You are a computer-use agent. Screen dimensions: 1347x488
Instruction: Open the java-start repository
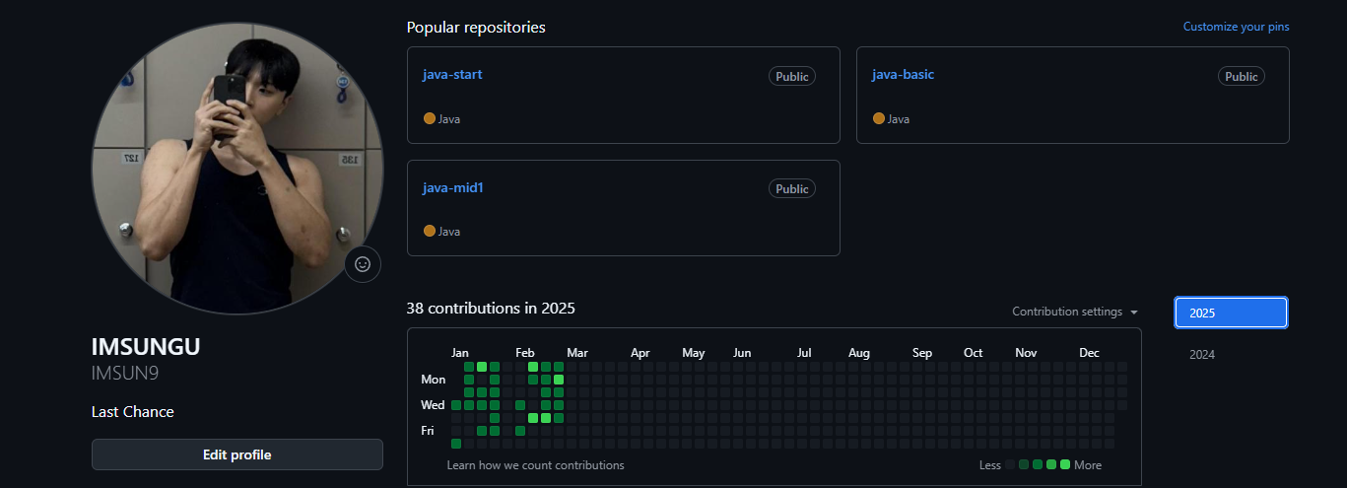tap(452, 74)
